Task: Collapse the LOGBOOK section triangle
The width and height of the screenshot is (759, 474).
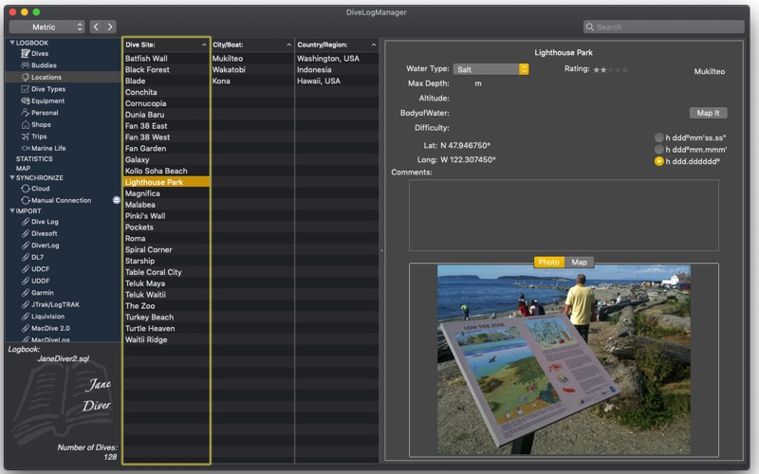Action: (12, 43)
